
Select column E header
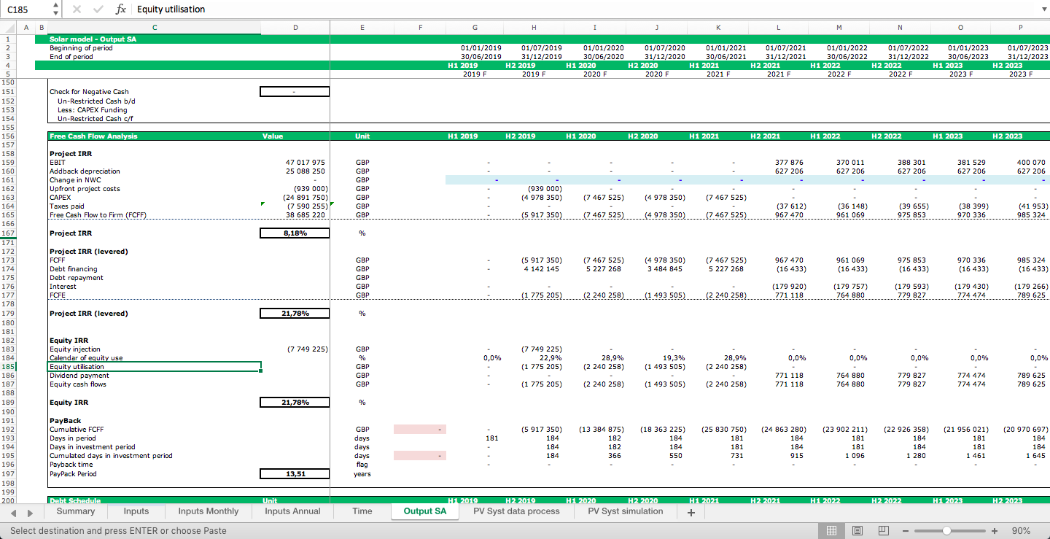tap(362, 28)
